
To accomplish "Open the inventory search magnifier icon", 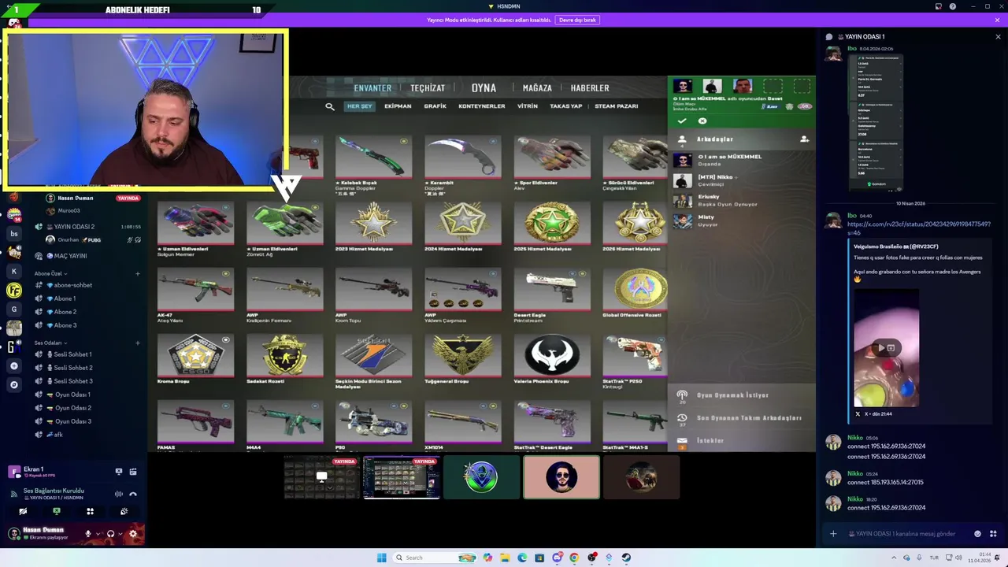I will pyautogui.click(x=330, y=106).
